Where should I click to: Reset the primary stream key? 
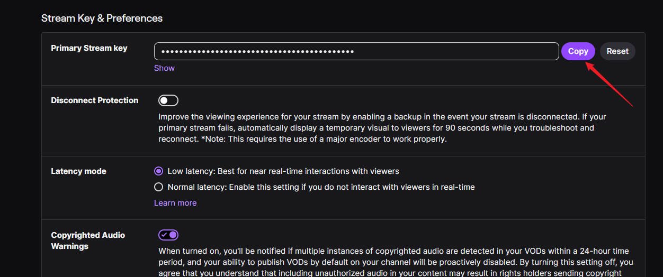[x=617, y=51]
